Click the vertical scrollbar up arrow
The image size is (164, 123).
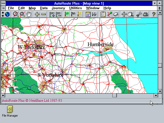160,13
